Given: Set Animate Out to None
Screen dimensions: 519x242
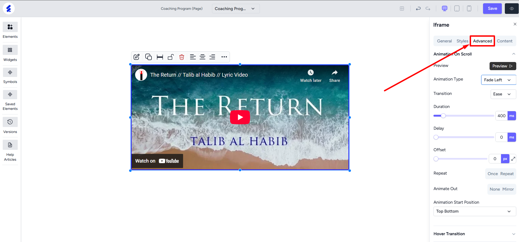Looking at the screenshot, I should [495, 189].
